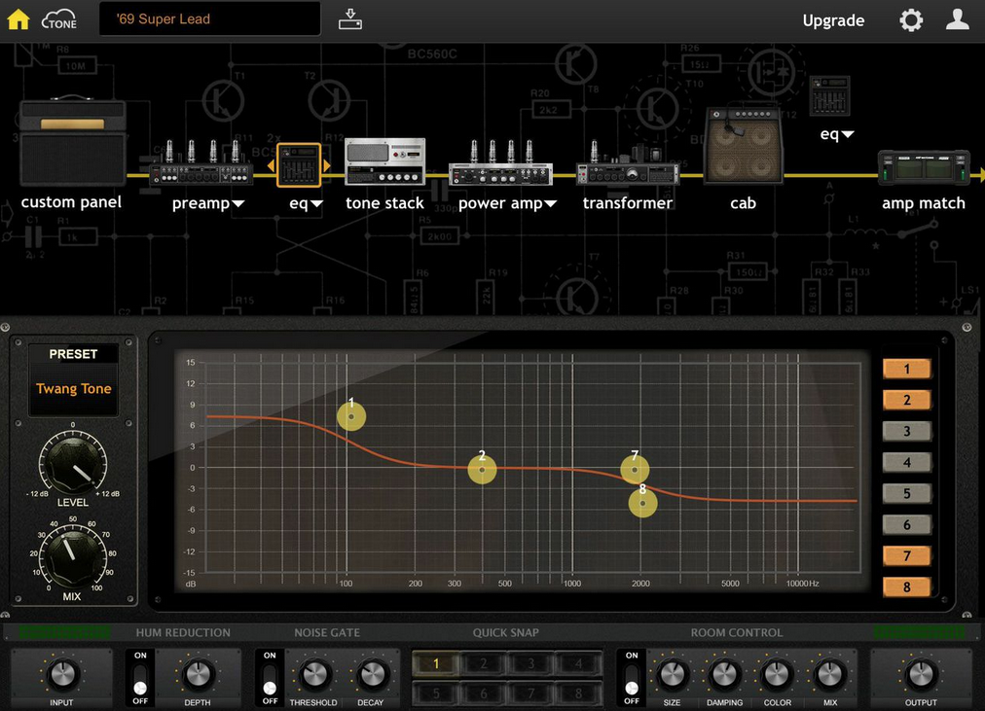Select the post-cab eq module icon
This screenshot has width=985, height=711.
point(830,96)
